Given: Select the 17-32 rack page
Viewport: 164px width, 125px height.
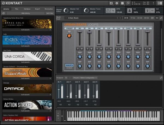Looking at the screenshot, I should [x=133, y=18].
